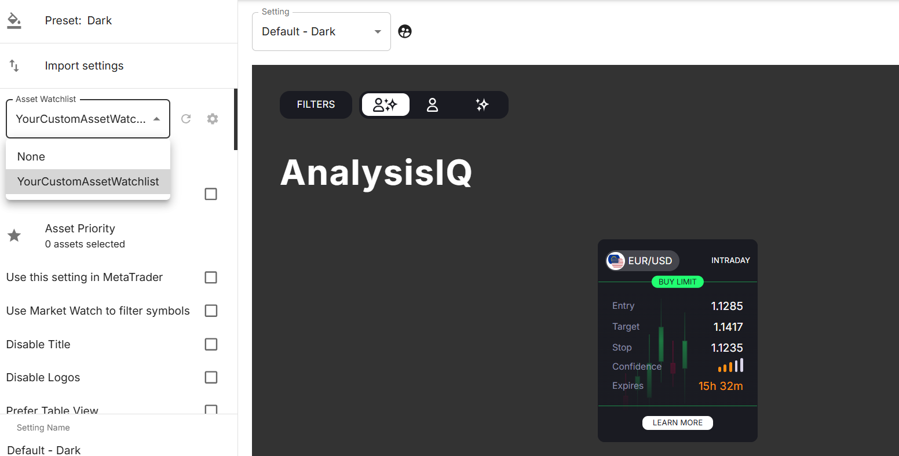Viewport: 899px width, 456px height.
Task: Click the Disable Logos label
Action: (43, 378)
